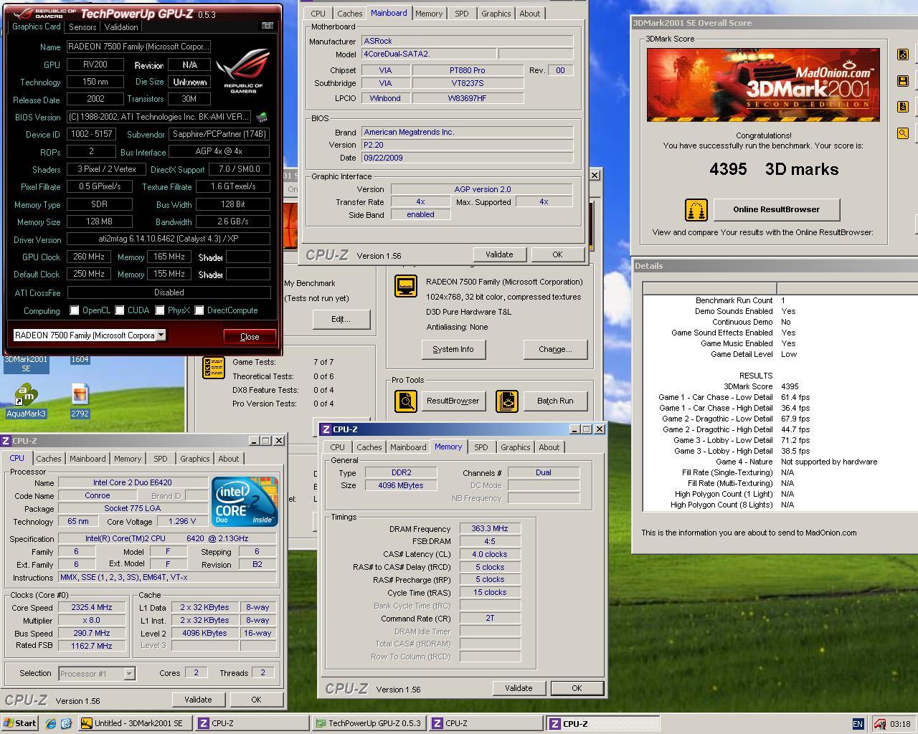918x734 pixels.
Task: Enable the DirectCompute checkbox
Action: 199,310
